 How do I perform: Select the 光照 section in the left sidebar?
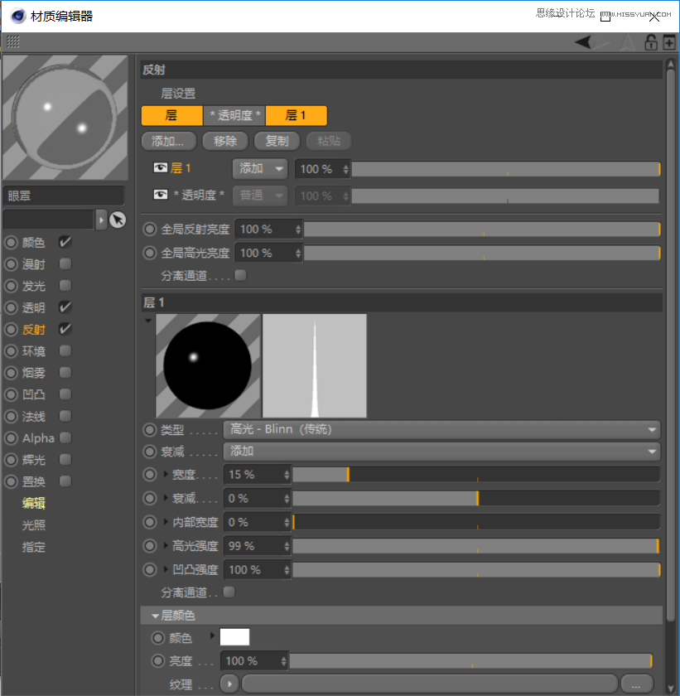pos(33,524)
